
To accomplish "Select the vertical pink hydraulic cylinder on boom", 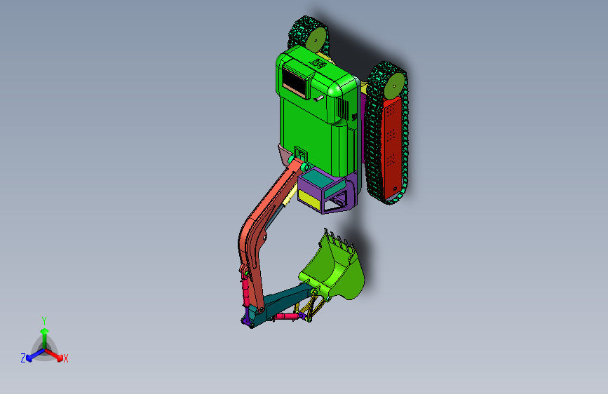I will [x=245, y=289].
